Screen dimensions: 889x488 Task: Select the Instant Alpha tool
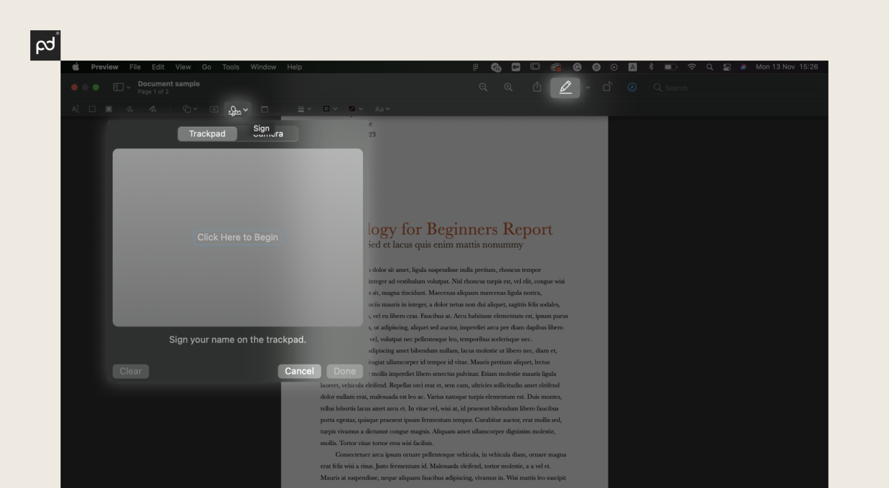[x=108, y=108]
